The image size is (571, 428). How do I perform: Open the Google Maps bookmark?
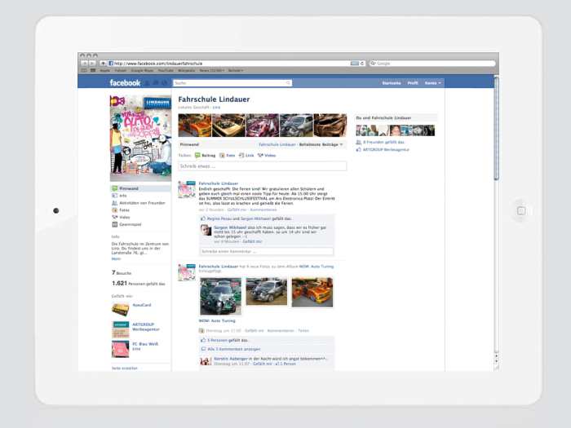point(142,71)
